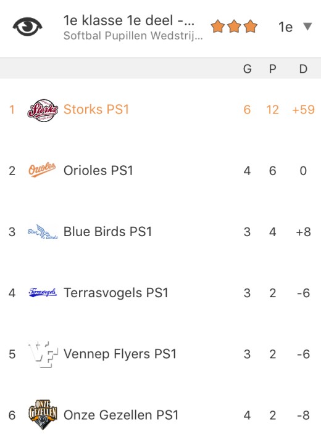Click the Storks team logo
The width and height of the screenshot is (321, 442).
click(43, 110)
